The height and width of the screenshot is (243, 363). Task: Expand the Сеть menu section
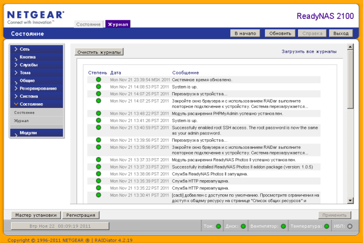pyautogui.click(x=37, y=49)
